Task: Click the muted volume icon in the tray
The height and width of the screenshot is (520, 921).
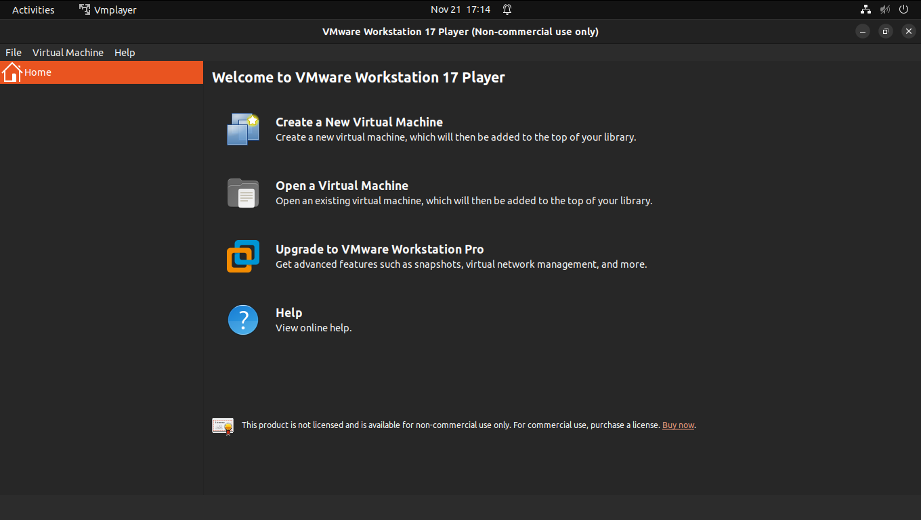Action: (x=884, y=9)
